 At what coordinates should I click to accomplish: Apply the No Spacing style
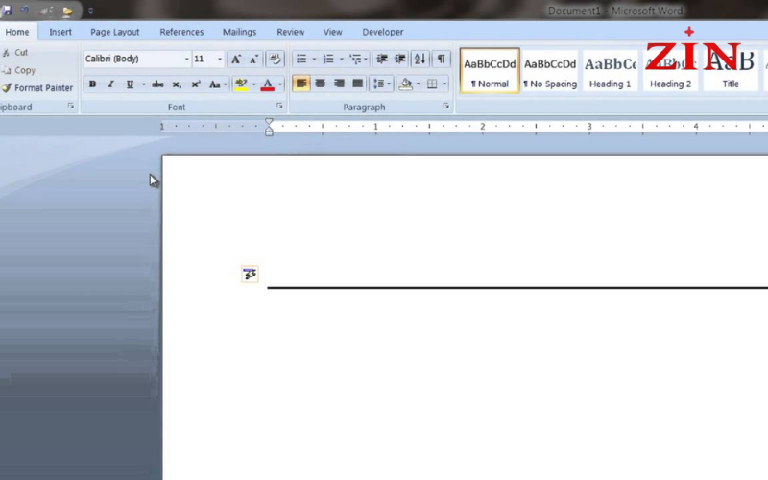pos(550,70)
